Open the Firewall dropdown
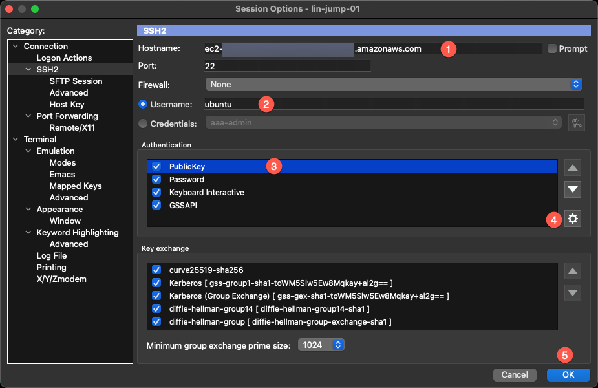This screenshot has width=598, height=388. pos(394,84)
